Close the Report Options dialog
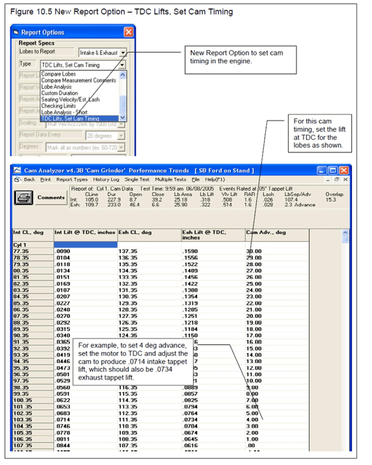Image resolution: width=372 pixels, height=465 pixels. coord(128,32)
